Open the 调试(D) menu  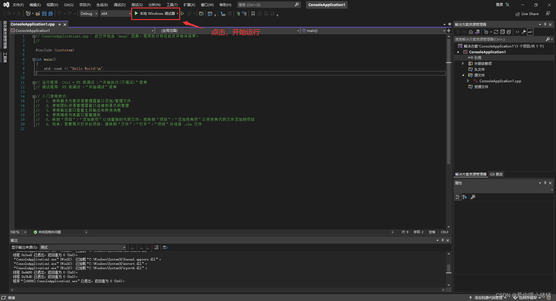click(120, 5)
